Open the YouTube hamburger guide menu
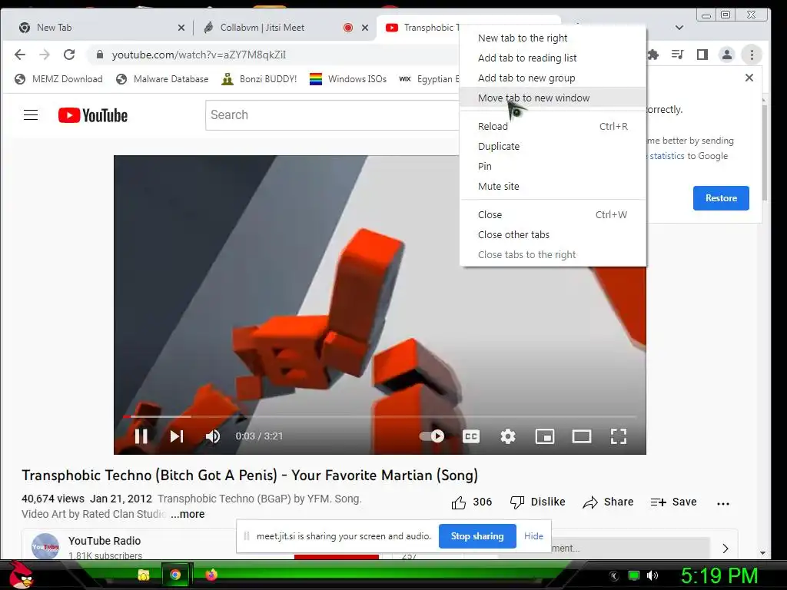 [31, 115]
